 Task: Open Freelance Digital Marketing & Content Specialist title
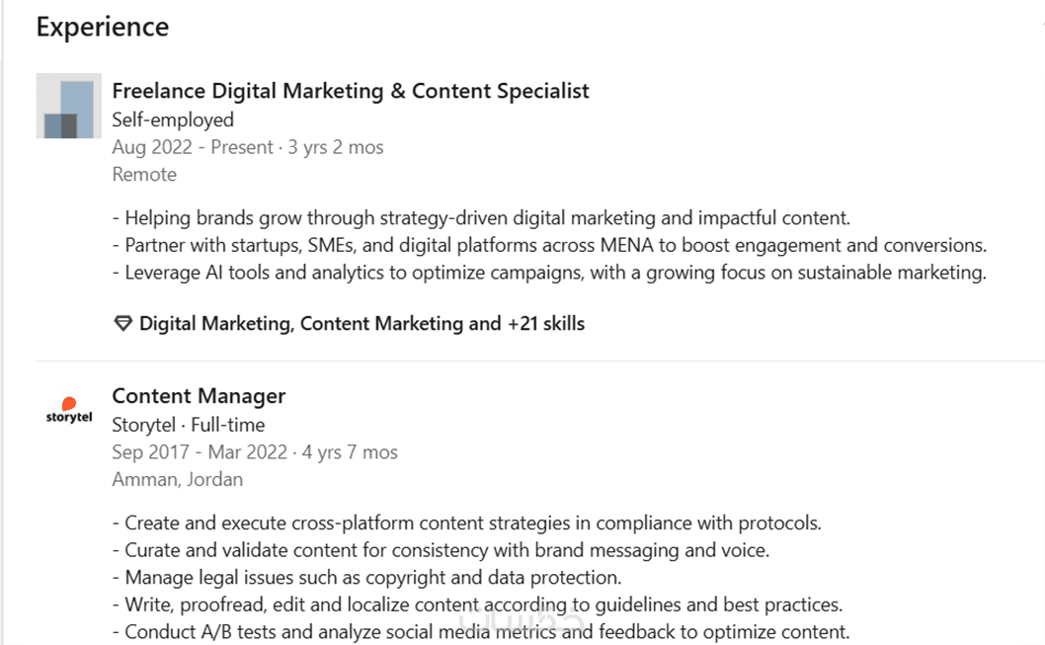coord(351,91)
